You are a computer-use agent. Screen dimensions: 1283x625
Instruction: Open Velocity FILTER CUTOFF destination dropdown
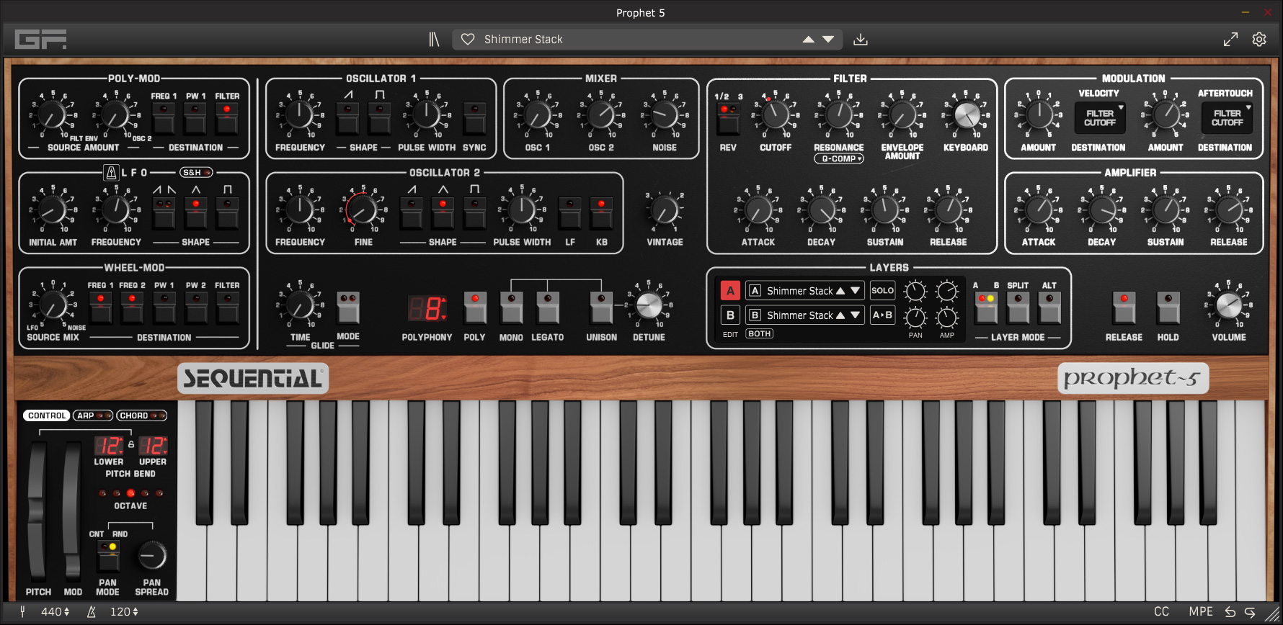[x=1100, y=118]
